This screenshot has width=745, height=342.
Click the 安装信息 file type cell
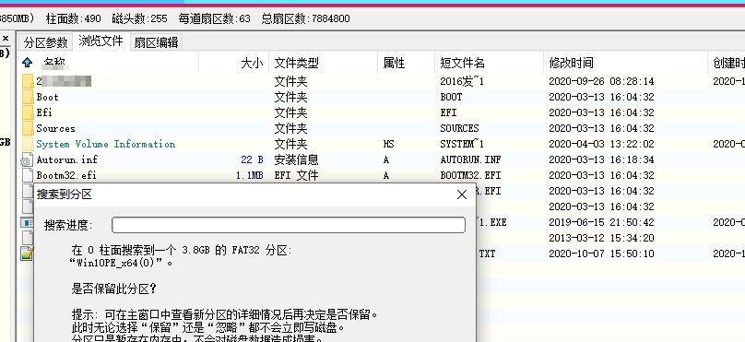pos(297,159)
